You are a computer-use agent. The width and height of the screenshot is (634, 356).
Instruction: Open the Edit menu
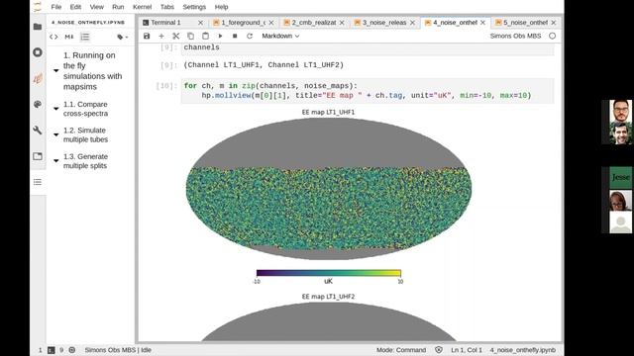[x=75, y=7]
